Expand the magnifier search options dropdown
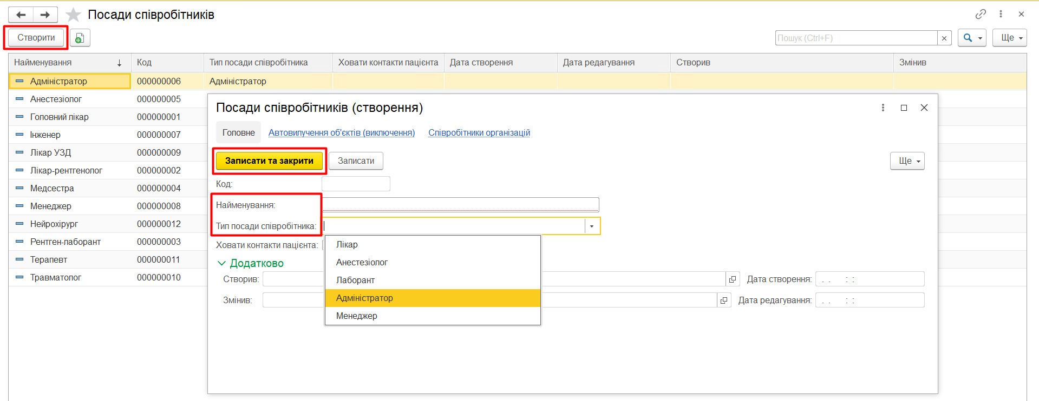Screen dimensions: 1039x401 972,38
